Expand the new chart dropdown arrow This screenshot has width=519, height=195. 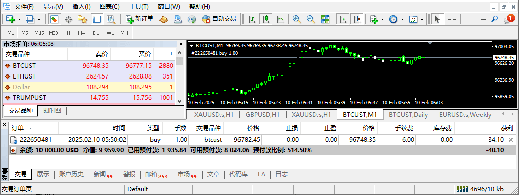pos(20,19)
